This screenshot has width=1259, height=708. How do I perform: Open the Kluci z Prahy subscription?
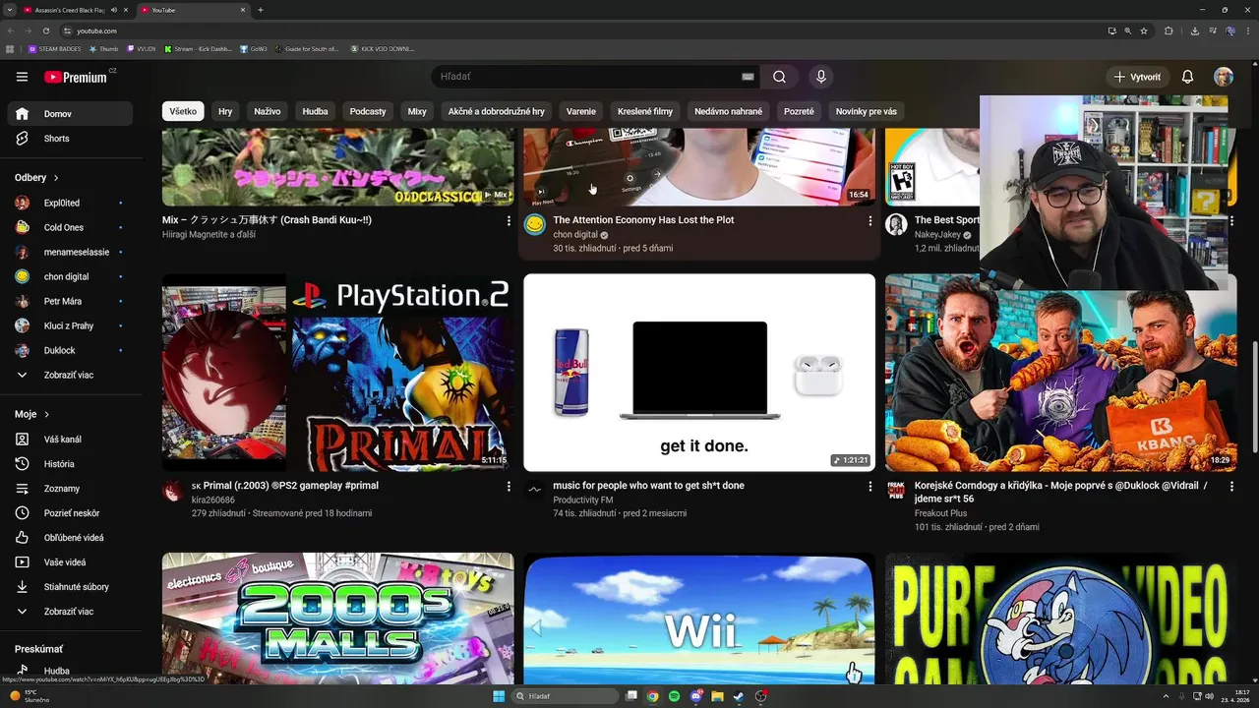tap(69, 325)
